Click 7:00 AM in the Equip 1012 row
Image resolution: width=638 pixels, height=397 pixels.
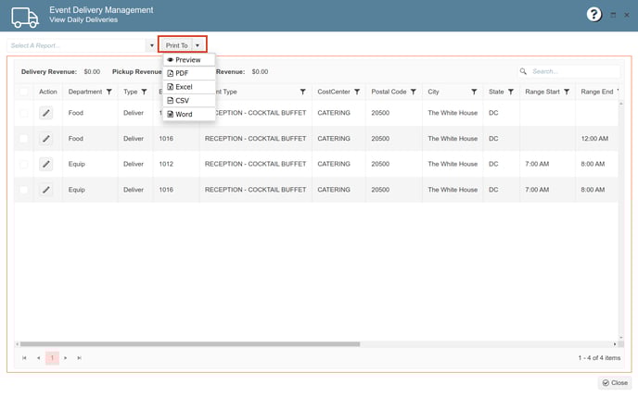point(537,164)
